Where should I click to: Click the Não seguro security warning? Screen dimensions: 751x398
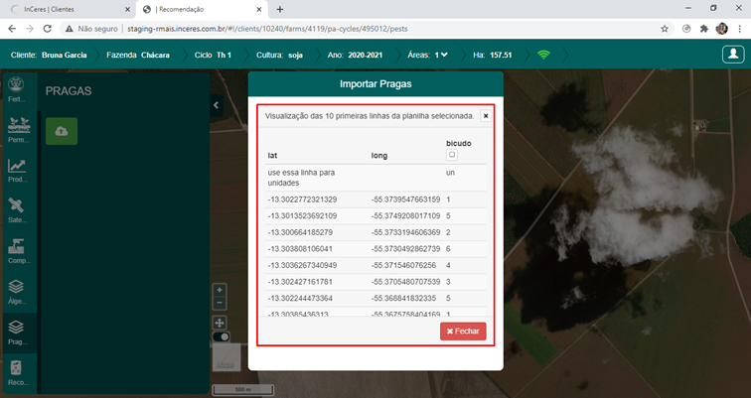click(x=91, y=29)
